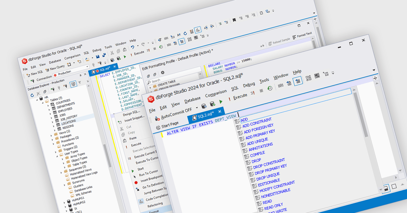
Task: Open the Help menu in the front window
Action: tap(297, 72)
